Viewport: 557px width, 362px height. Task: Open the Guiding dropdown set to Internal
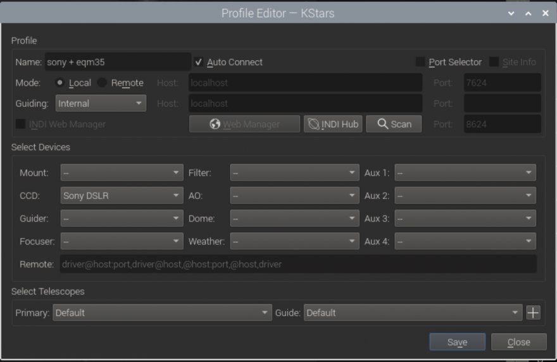click(101, 104)
